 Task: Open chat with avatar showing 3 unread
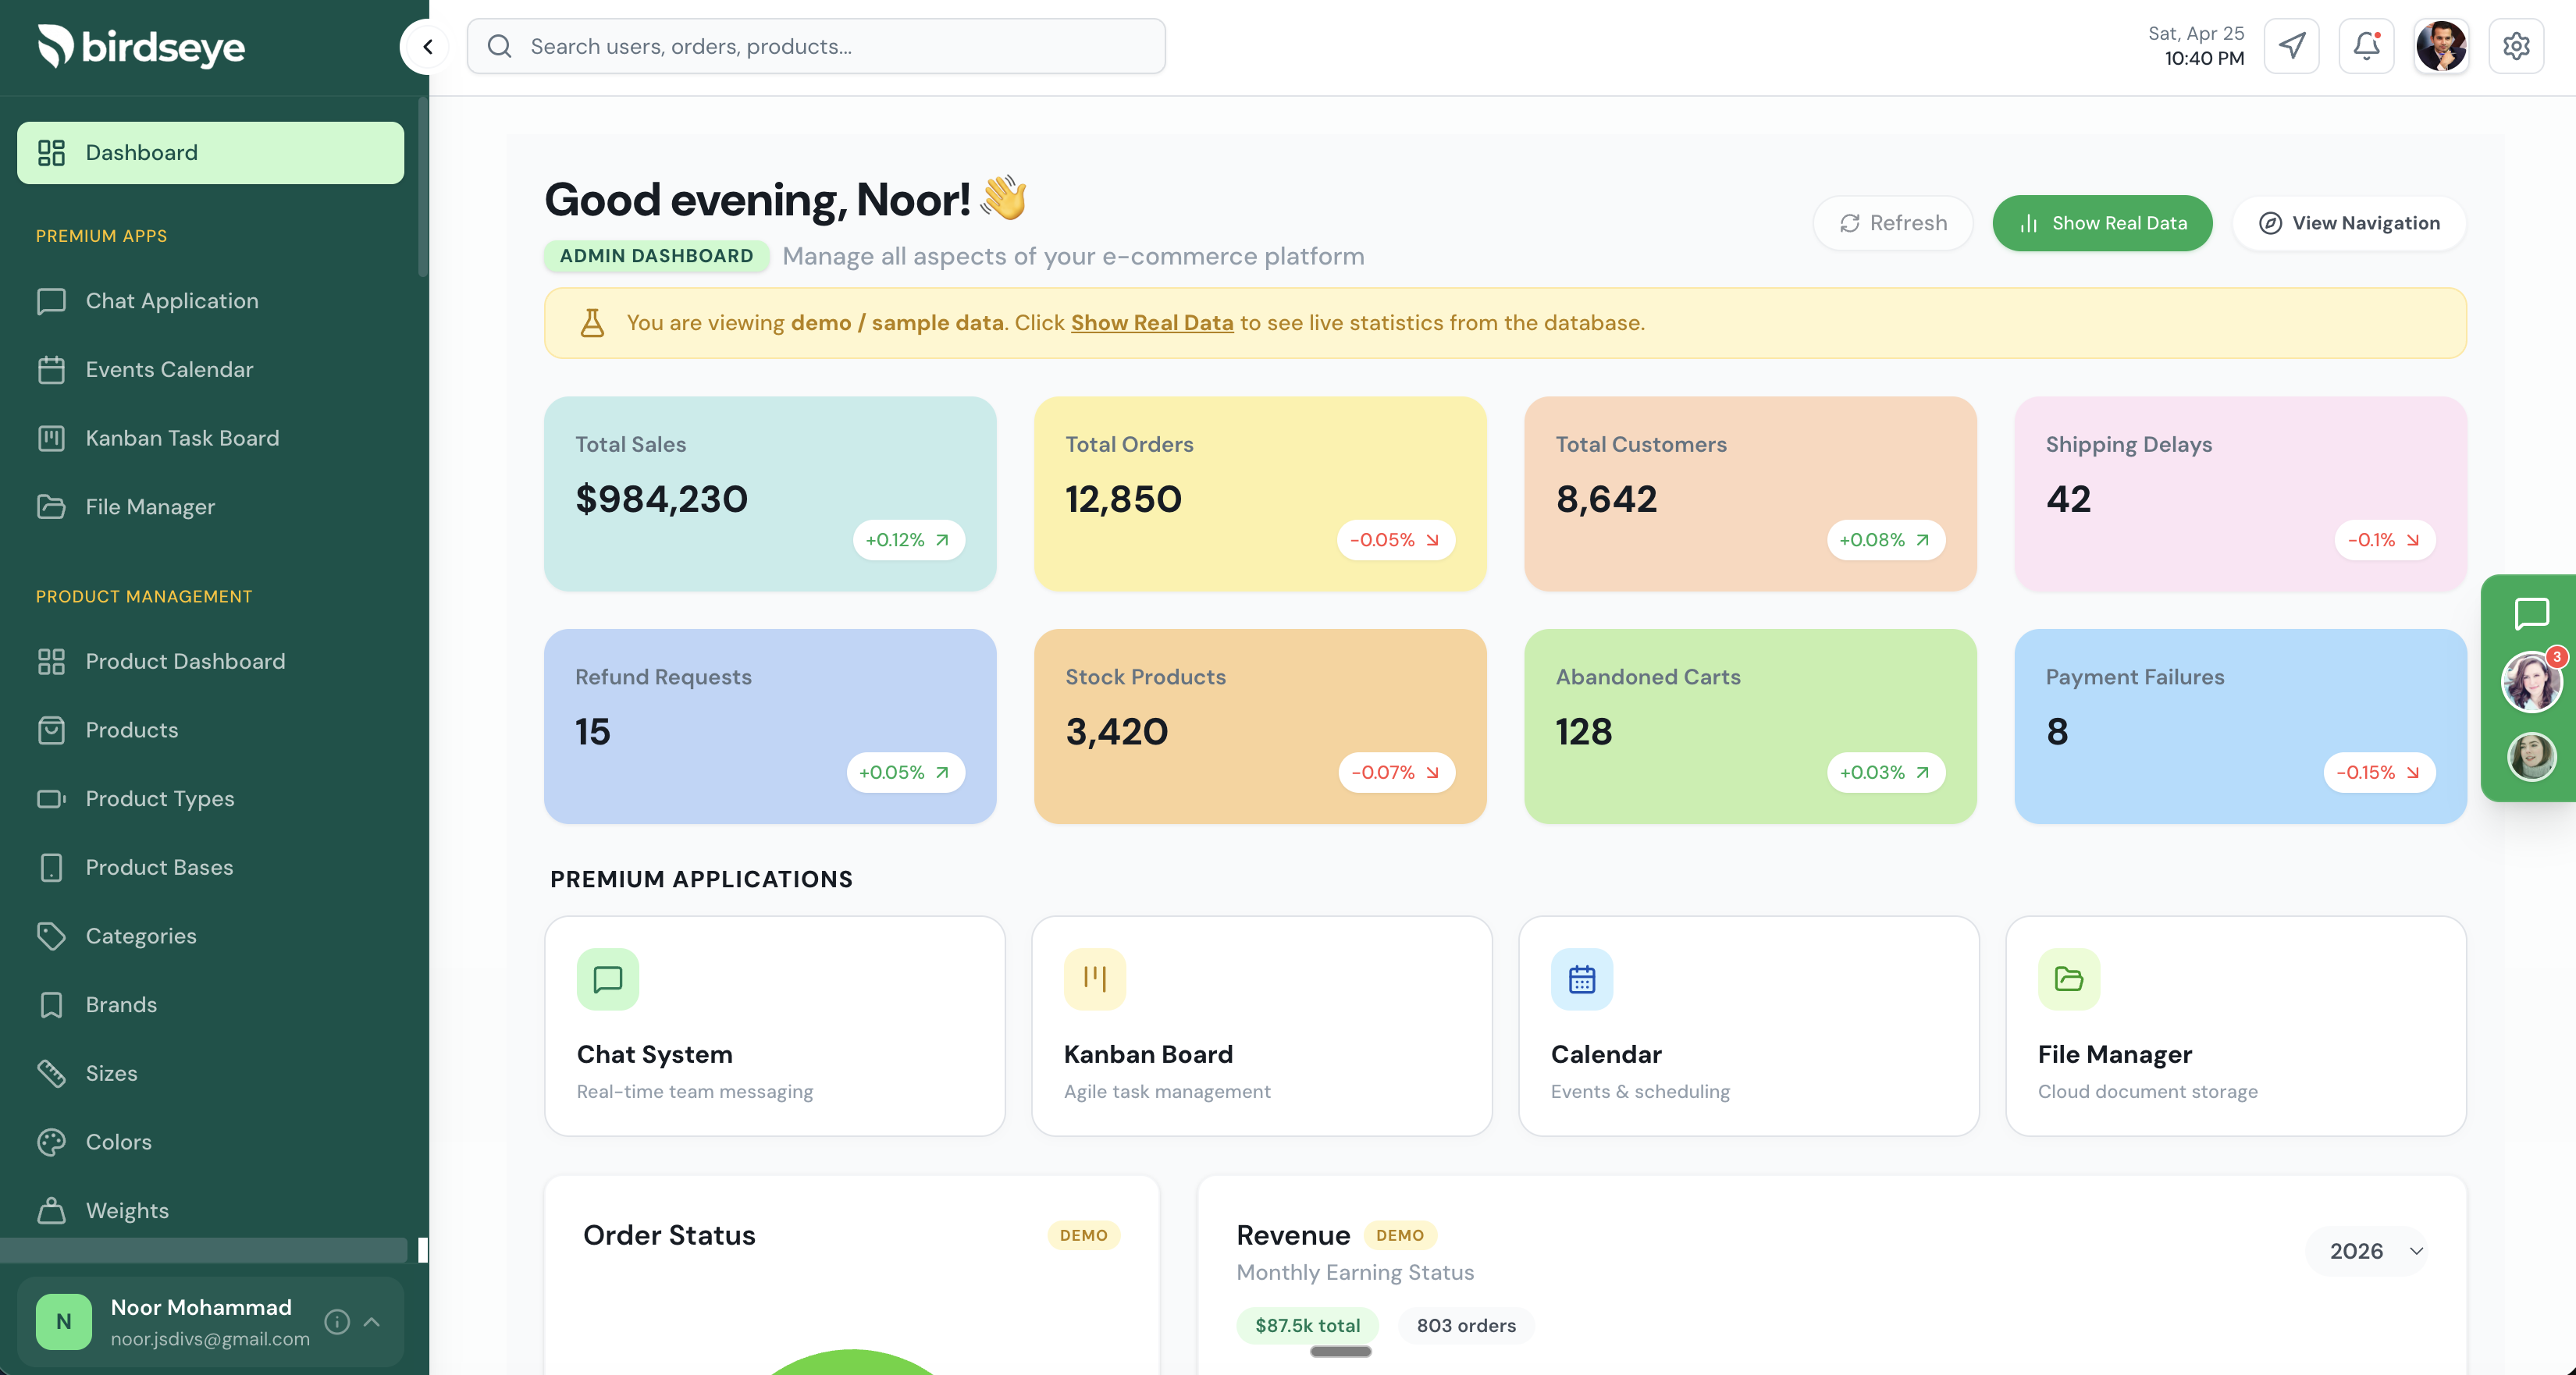point(2531,682)
